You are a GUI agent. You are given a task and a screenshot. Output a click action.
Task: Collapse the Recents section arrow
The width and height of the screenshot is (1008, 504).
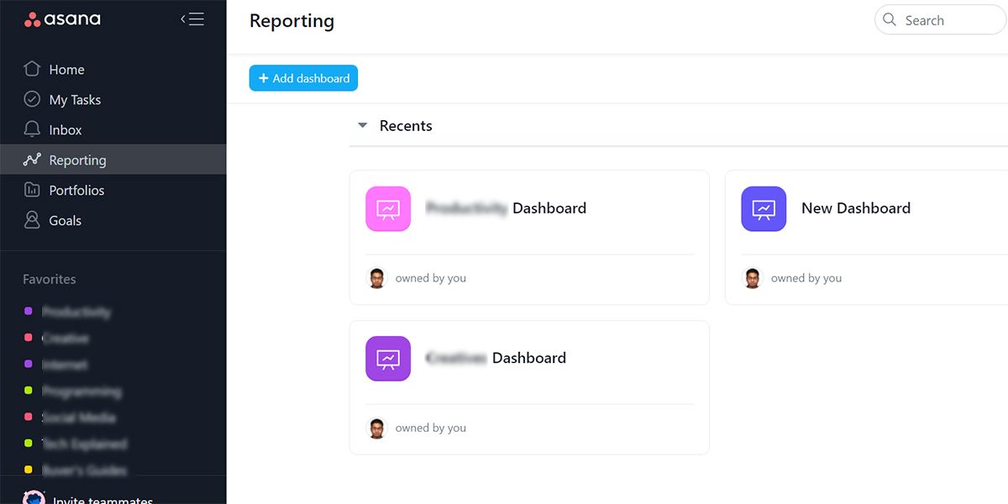coord(363,126)
